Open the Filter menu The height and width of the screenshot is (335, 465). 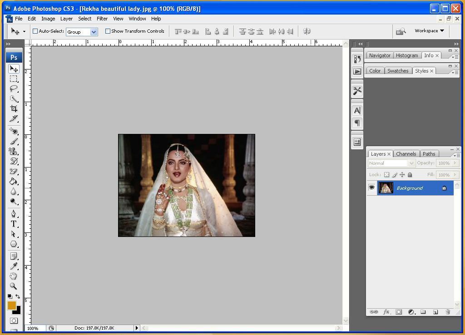pyautogui.click(x=102, y=19)
